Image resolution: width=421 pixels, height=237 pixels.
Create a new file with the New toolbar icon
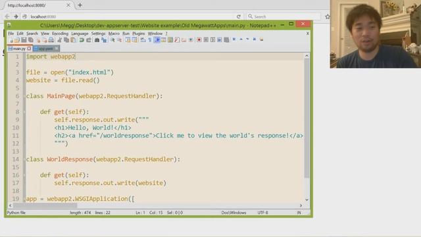11,40
